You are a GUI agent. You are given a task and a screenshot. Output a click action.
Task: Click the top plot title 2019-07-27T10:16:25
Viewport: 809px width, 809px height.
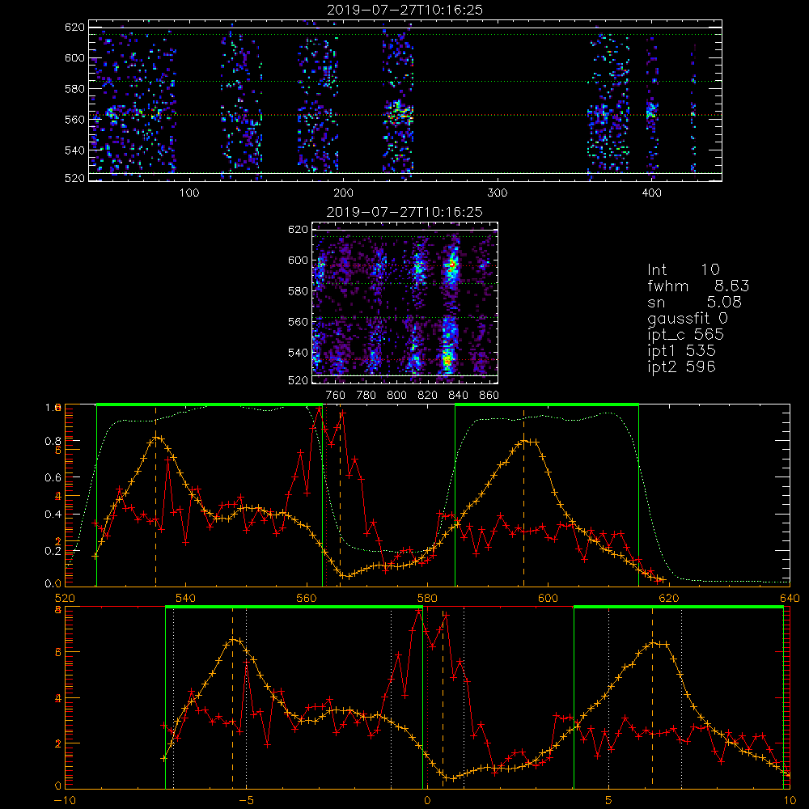click(404, 10)
